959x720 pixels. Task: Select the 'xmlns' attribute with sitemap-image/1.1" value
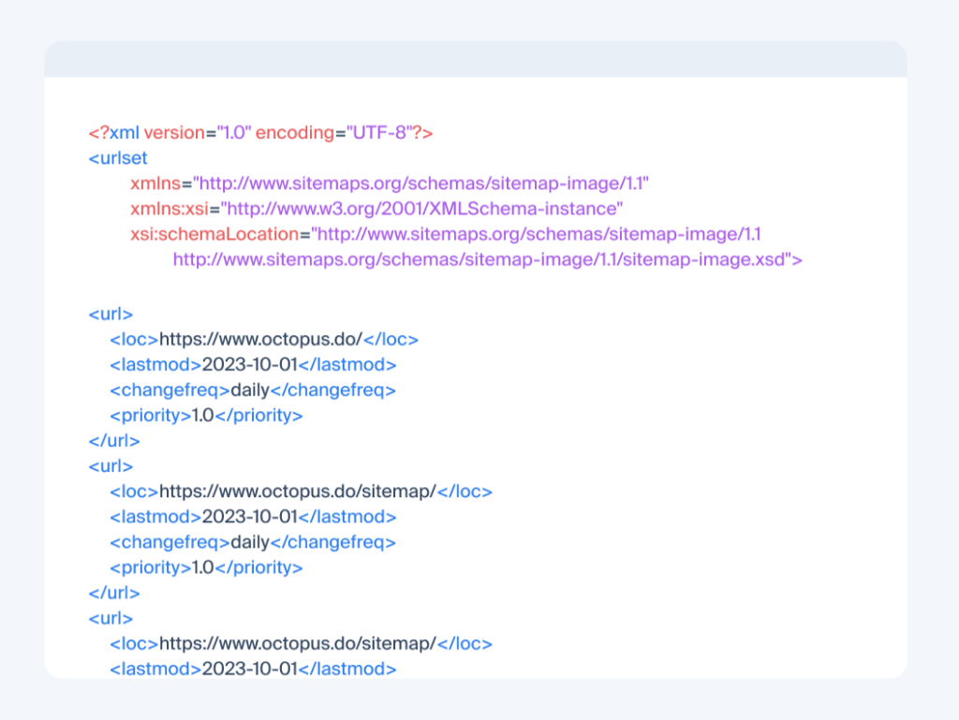[390, 184]
